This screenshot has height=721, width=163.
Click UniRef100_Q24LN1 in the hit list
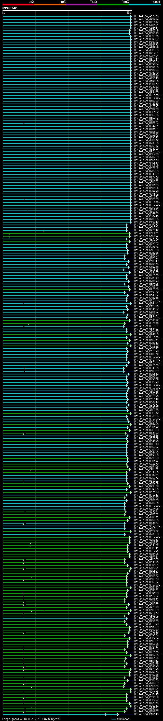point(146,303)
